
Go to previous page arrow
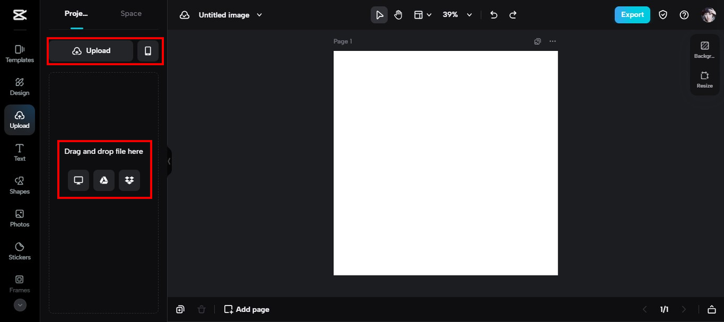[645, 310]
